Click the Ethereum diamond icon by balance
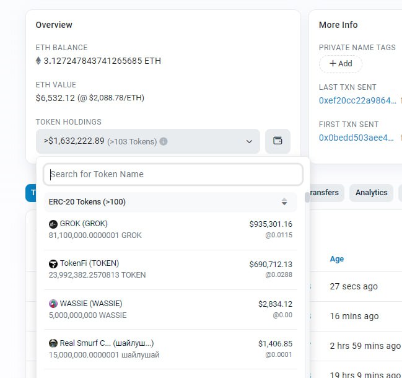The width and height of the screenshot is (402, 378). (38, 61)
